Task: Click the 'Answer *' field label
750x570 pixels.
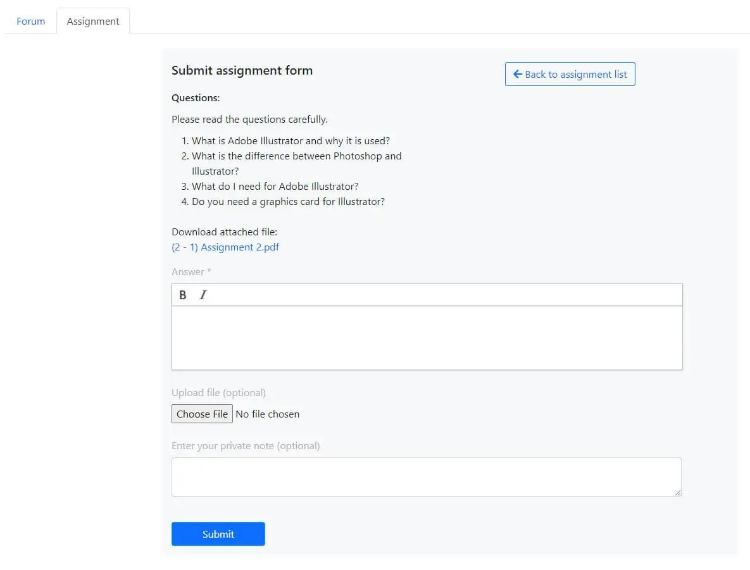Action: click(191, 272)
